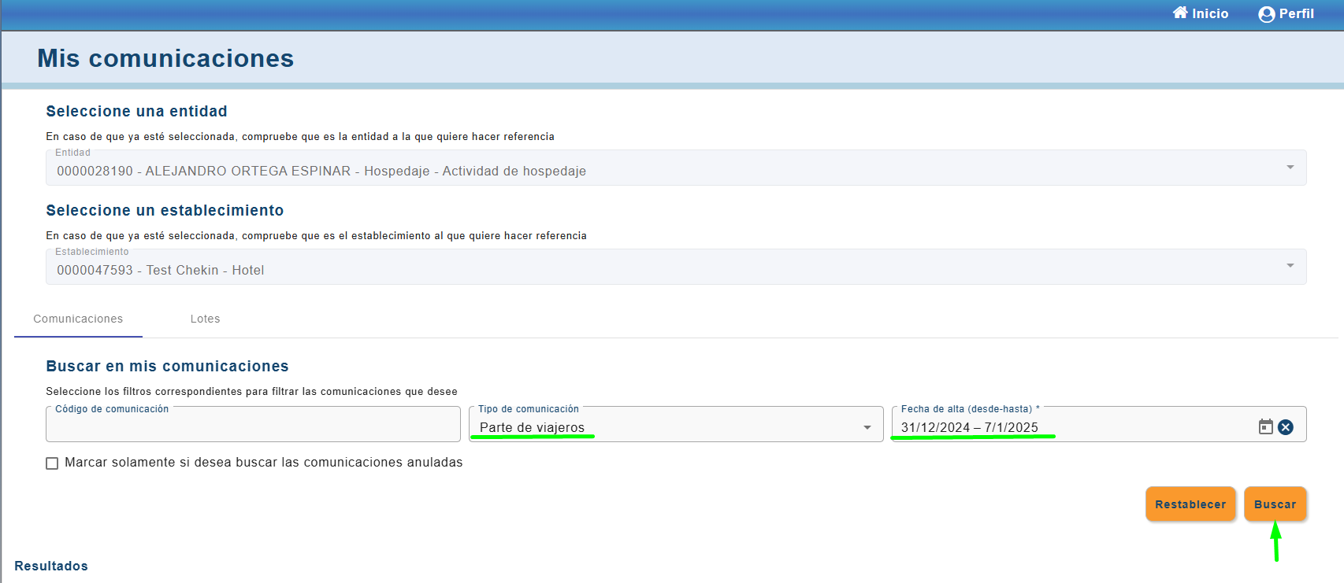Clear the date range with X icon
1344x583 pixels.
point(1286,426)
